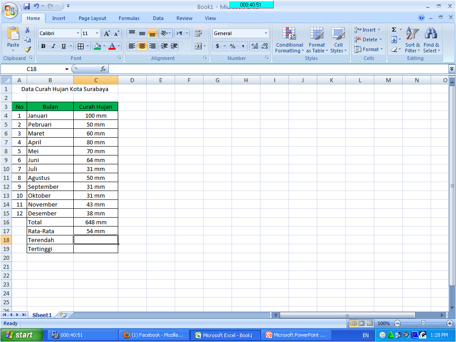Apply borders using the Borders icon

(x=80, y=46)
